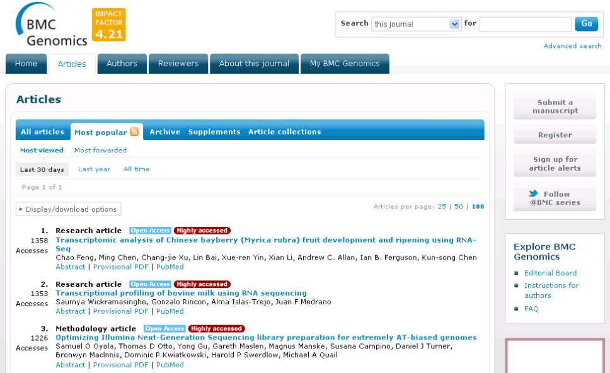
Task: Click Submit a manuscript button
Action: click(x=555, y=106)
